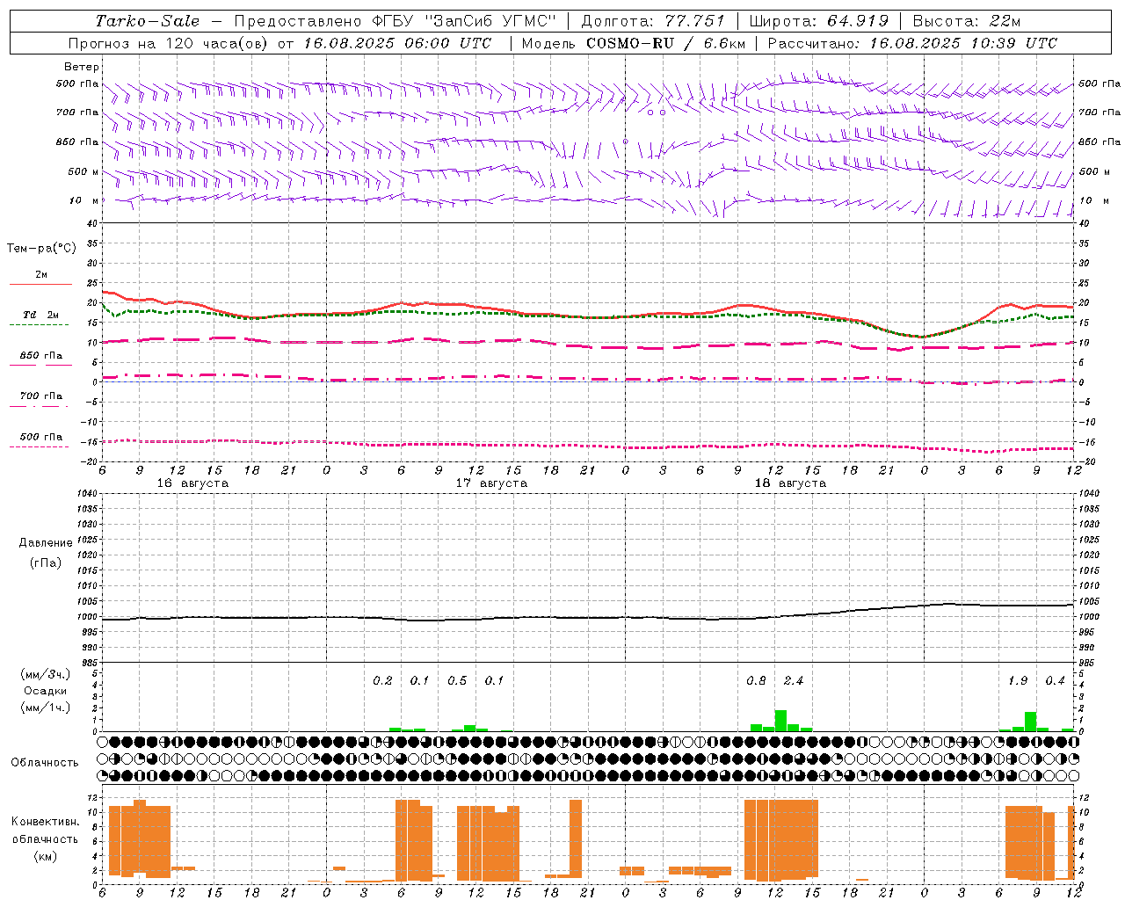The height and width of the screenshot is (900, 1125).
Task: Click the "10 м" wind level label on left
Action: (84, 200)
